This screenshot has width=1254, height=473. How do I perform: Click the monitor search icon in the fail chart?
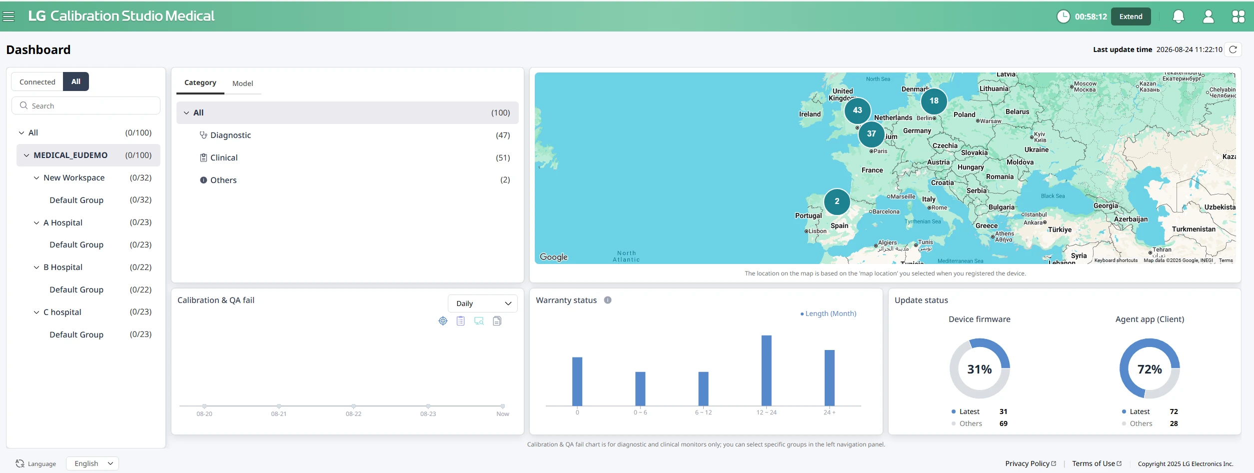(x=479, y=321)
